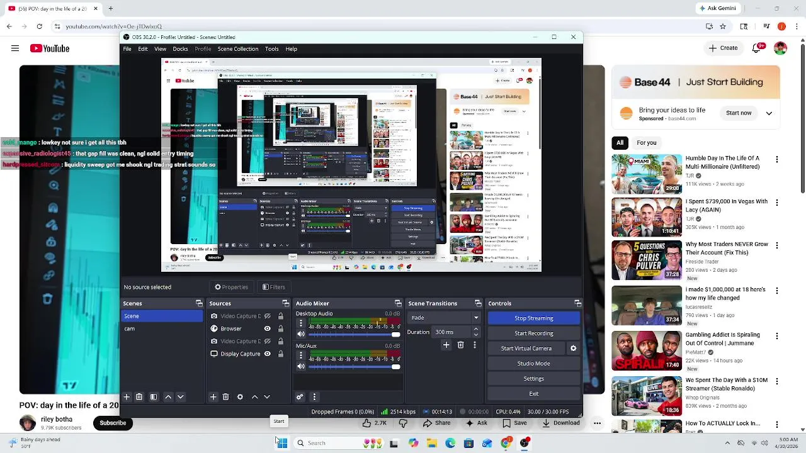806x453 pixels.
Task: Open the OBS File menu
Action: click(127, 48)
